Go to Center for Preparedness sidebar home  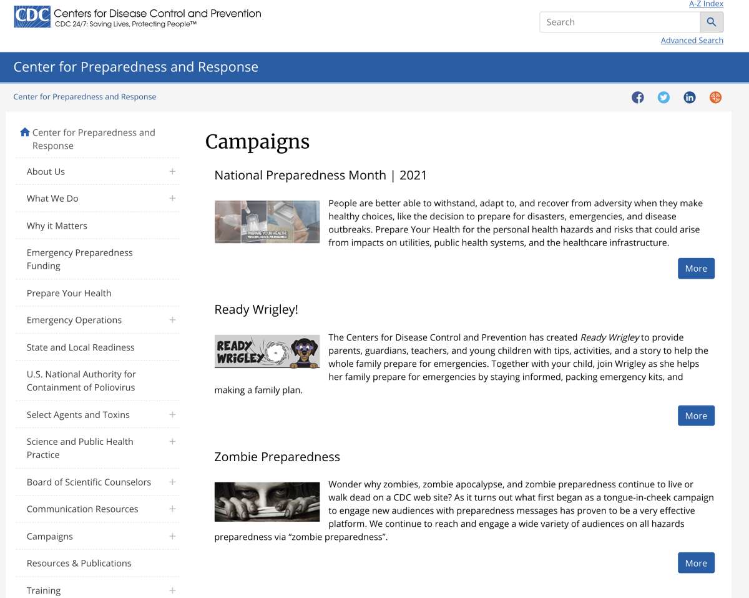[94, 139]
